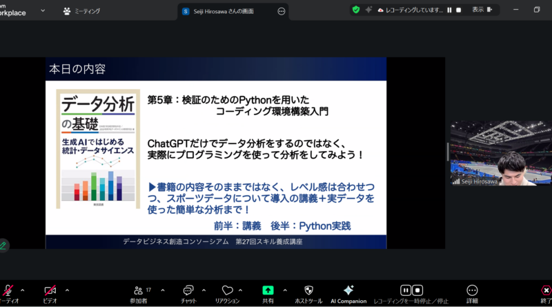Open audio options arrow next to microphone

[23, 290]
